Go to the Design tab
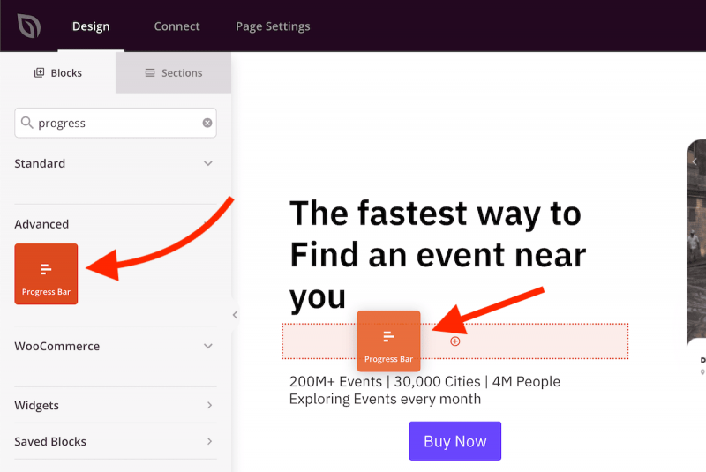This screenshot has height=472, width=706. pos(90,26)
